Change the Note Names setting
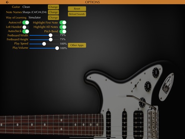Image resolution: width=185 pixels, height=139 pixels. 53,12
